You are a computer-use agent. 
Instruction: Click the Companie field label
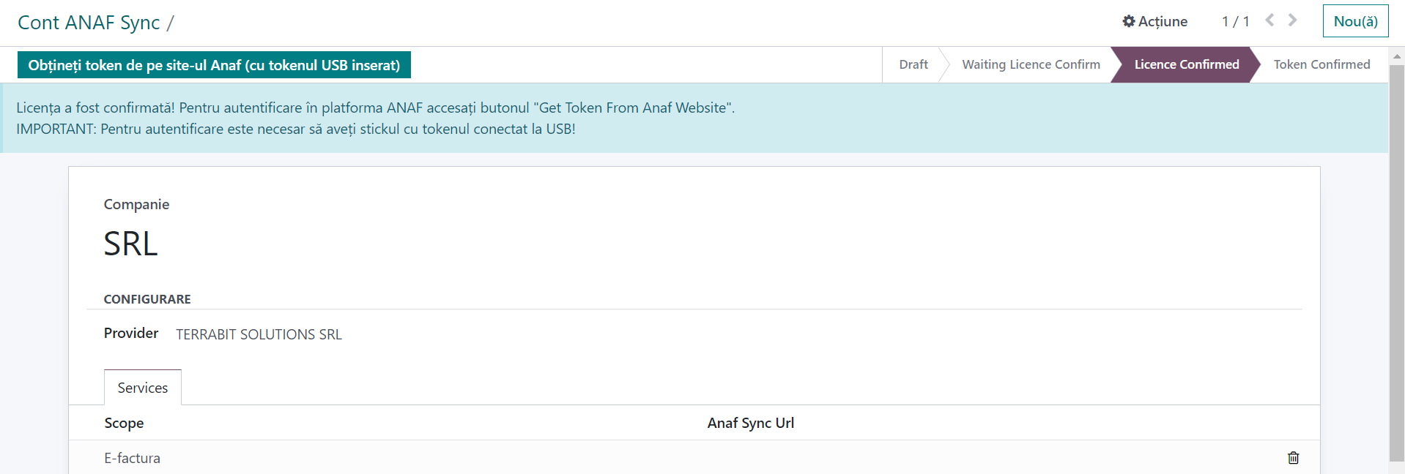click(x=136, y=204)
